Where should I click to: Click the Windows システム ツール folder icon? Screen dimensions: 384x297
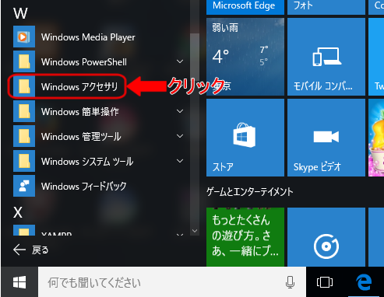[24, 161]
